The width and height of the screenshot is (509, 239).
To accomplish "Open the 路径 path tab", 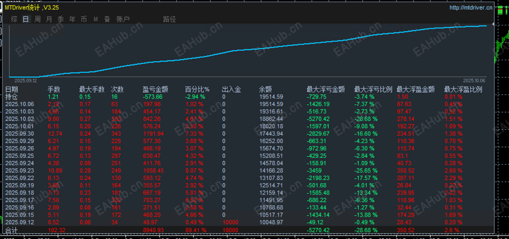I will point(169,19).
